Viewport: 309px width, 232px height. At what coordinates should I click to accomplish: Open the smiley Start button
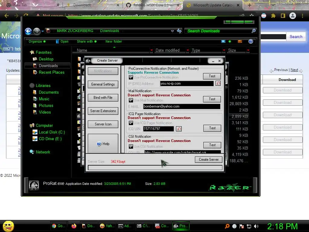(x=8, y=226)
